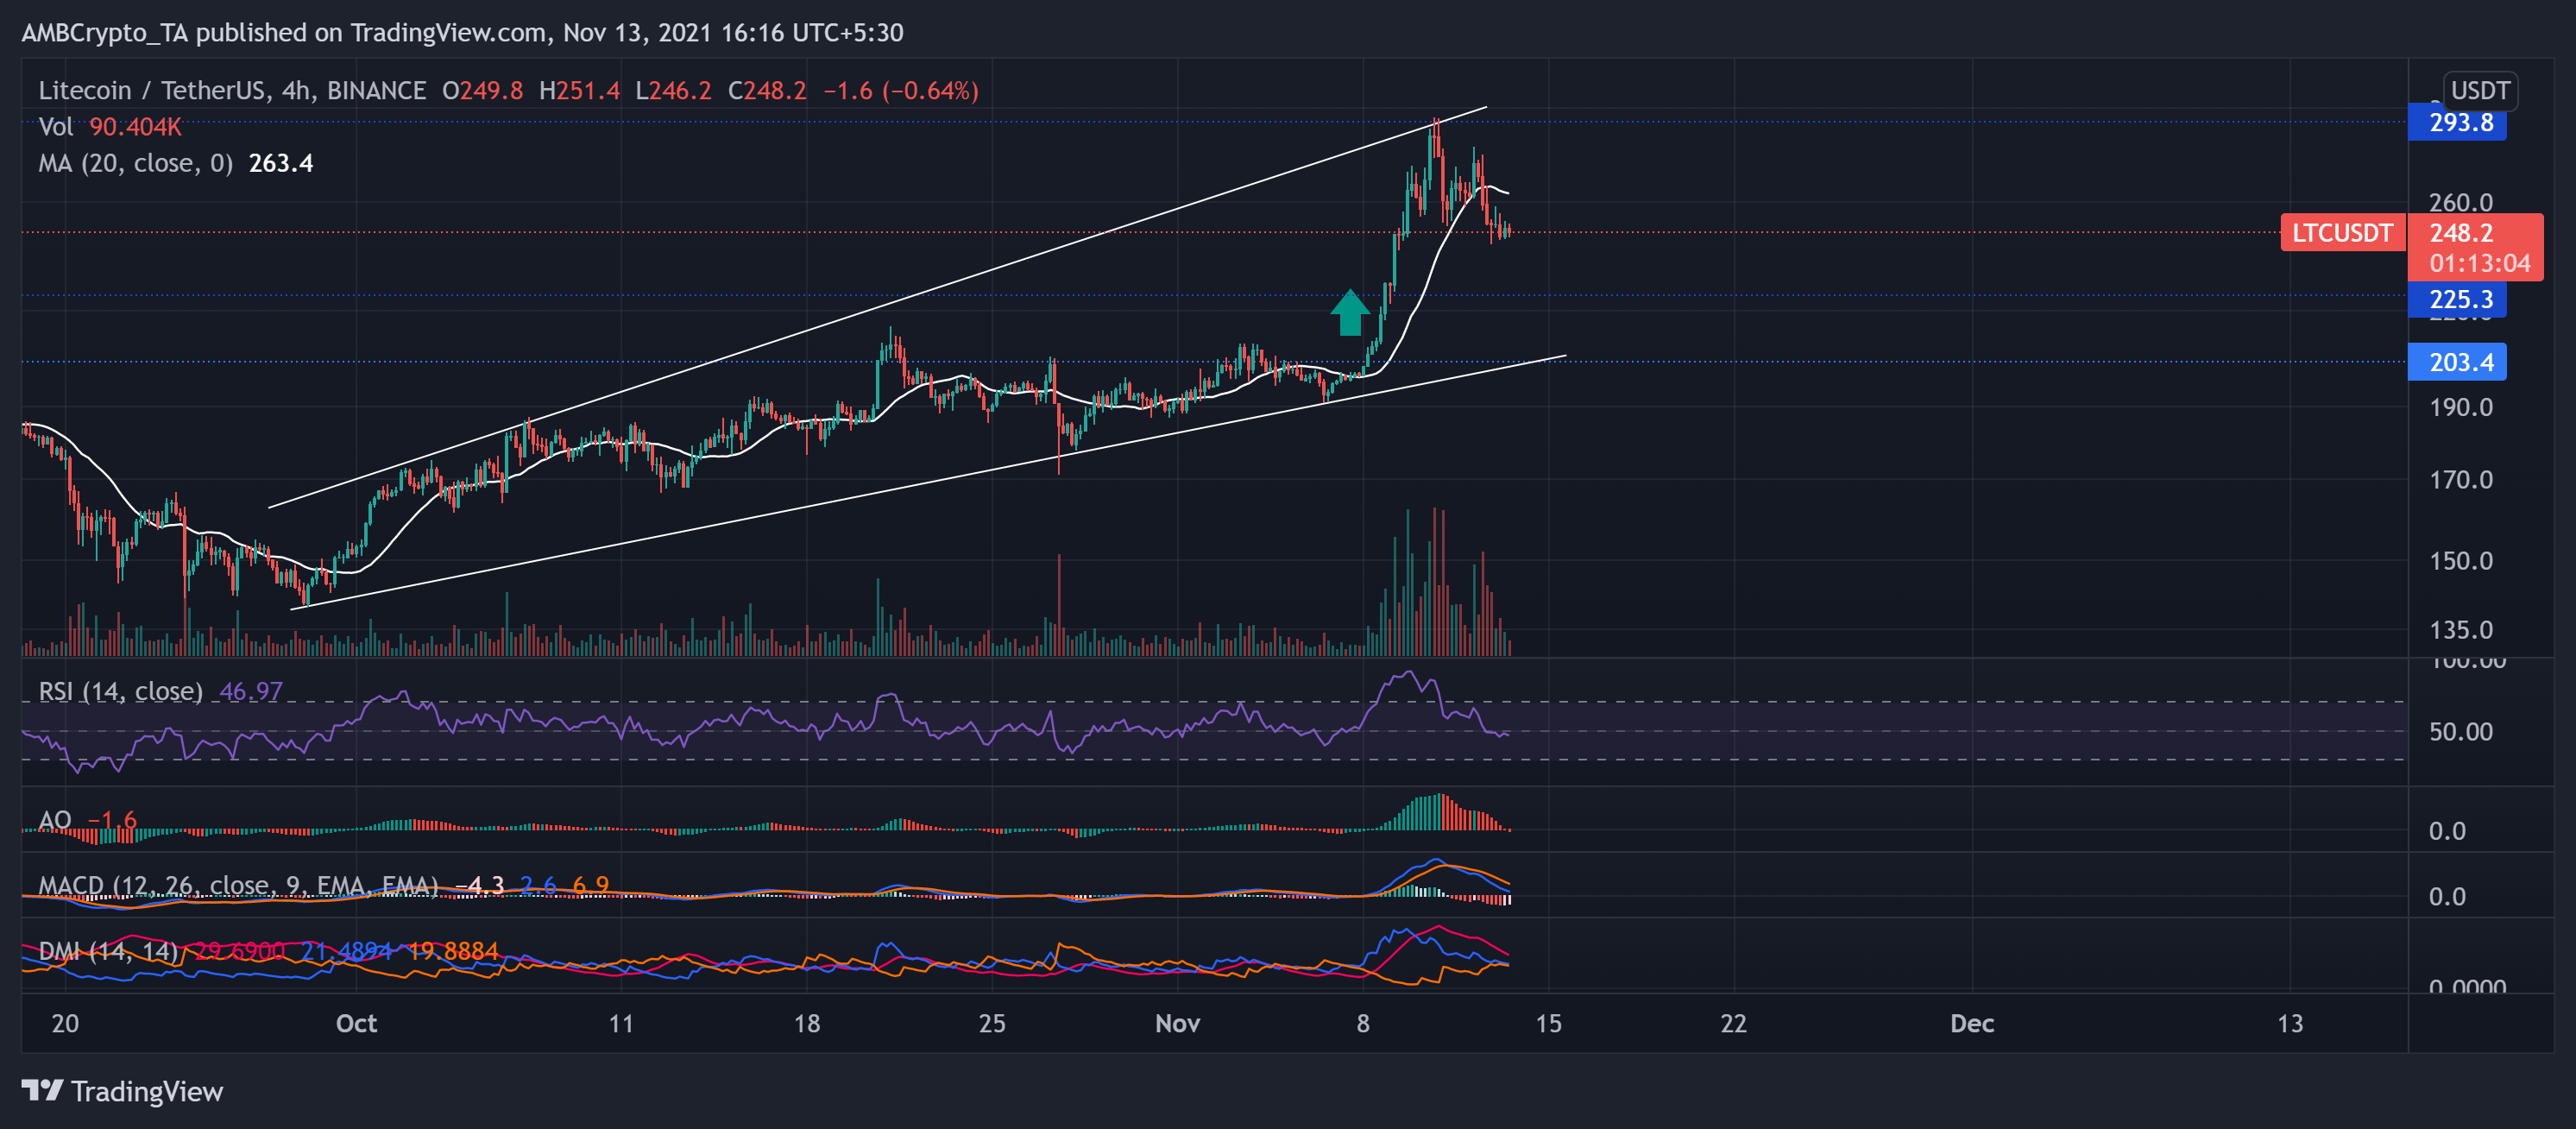Click the date label 15 on time axis
Viewport: 2576px width, 1129px height.
pos(1547,1023)
